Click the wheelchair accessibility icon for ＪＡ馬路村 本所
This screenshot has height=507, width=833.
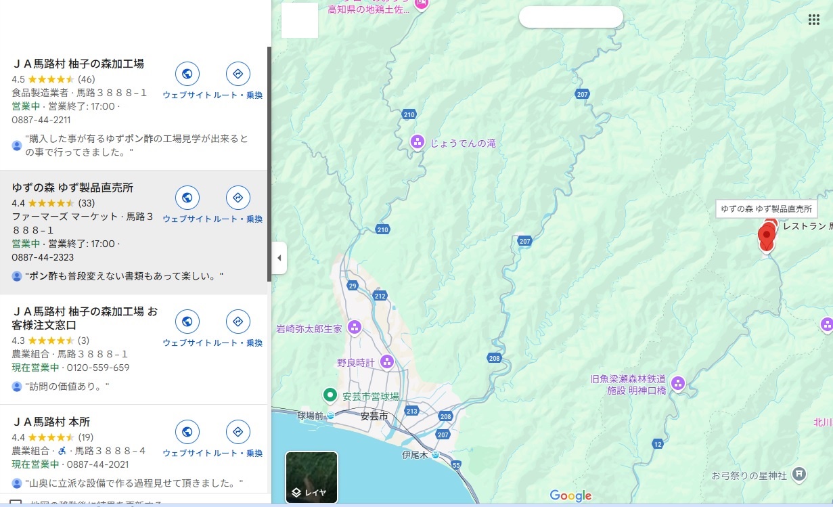(x=63, y=451)
